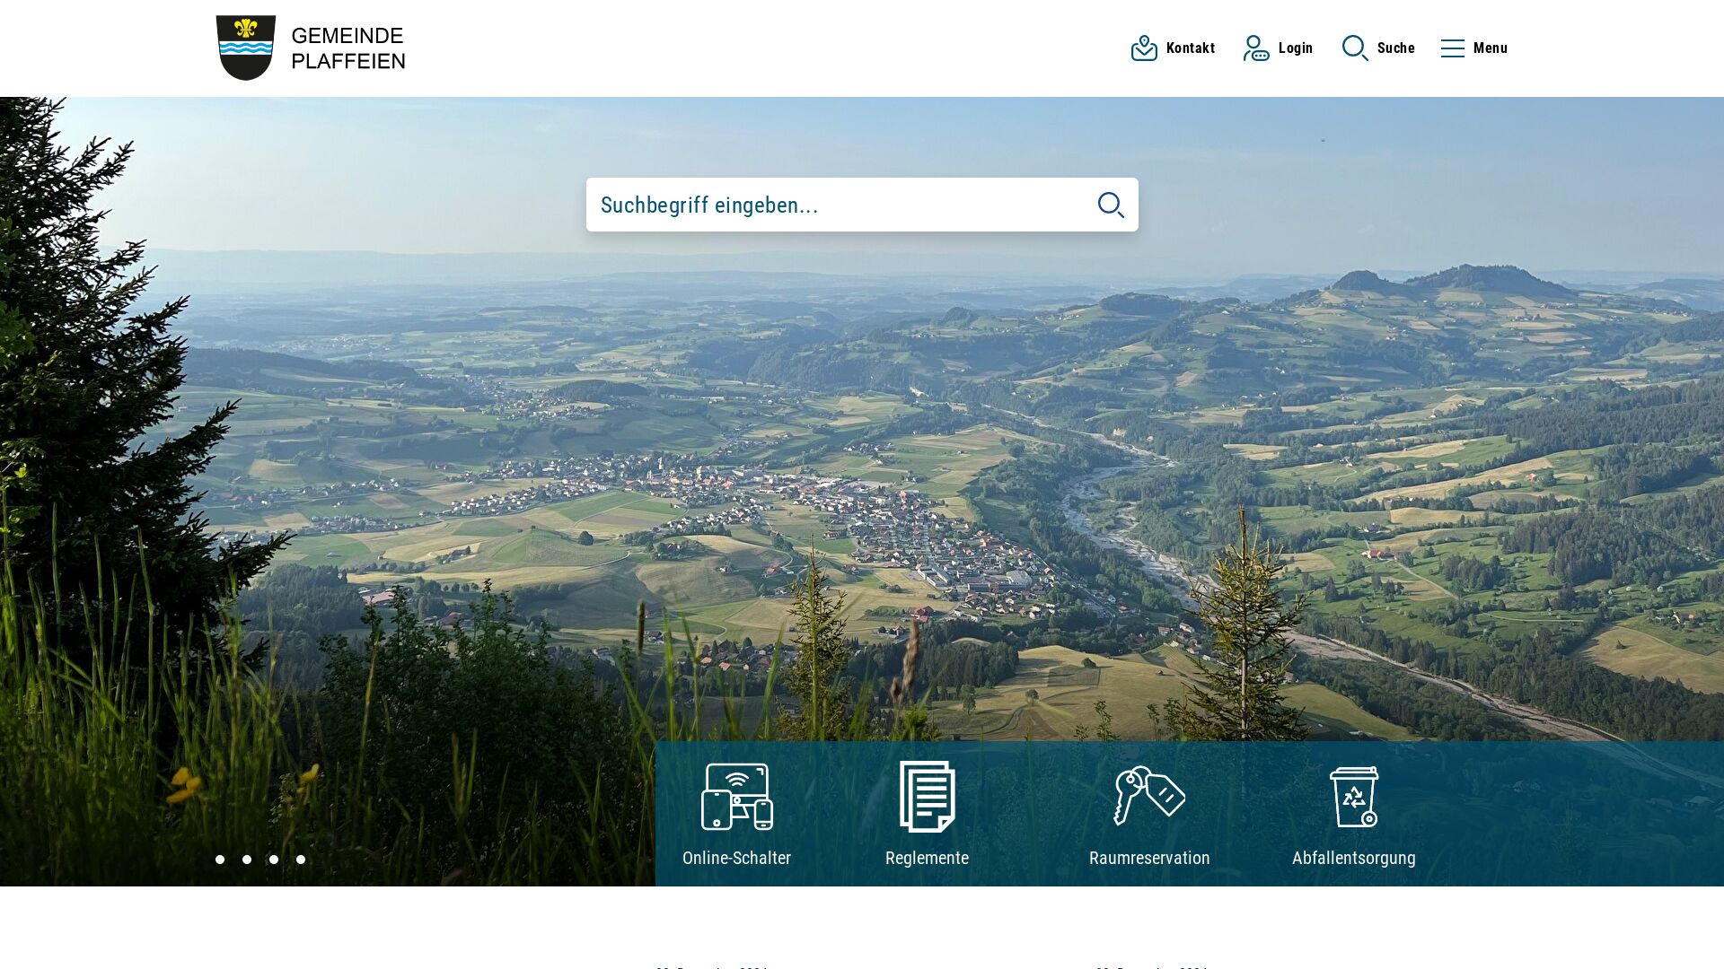Viewport: 1724px width, 969px height.
Task: Open the Menu label
Action: (1491, 48)
